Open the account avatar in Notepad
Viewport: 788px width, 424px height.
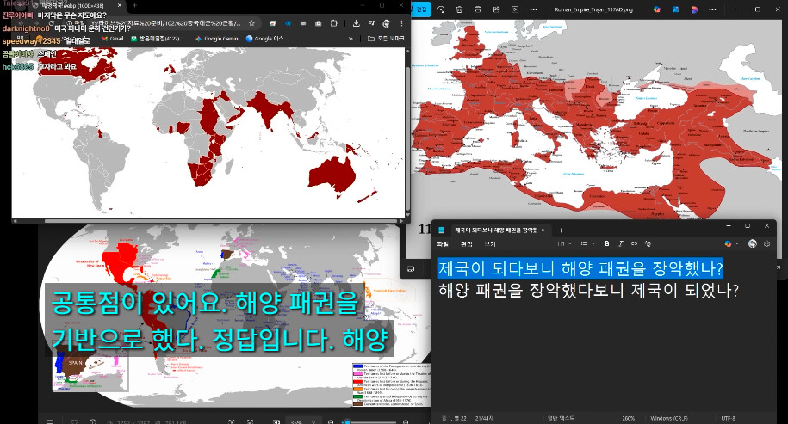[753, 244]
